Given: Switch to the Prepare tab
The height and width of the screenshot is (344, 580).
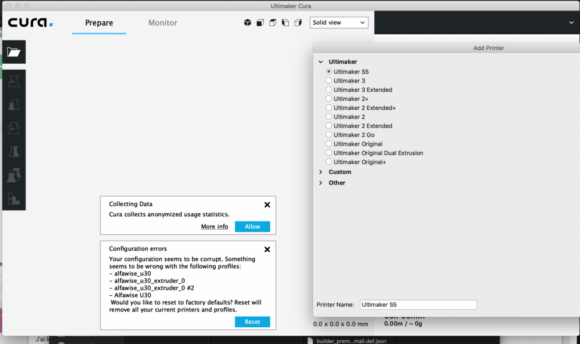Looking at the screenshot, I should point(99,23).
